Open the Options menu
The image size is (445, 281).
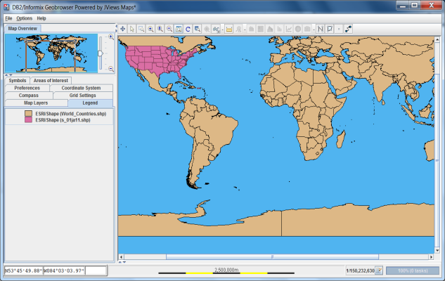coord(24,18)
